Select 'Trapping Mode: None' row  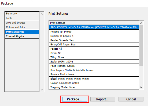94,87
